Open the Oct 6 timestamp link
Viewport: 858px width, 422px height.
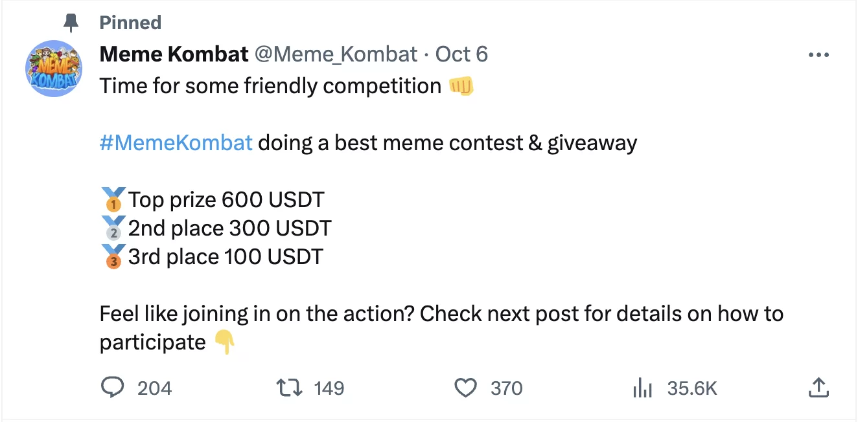[x=461, y=54]
